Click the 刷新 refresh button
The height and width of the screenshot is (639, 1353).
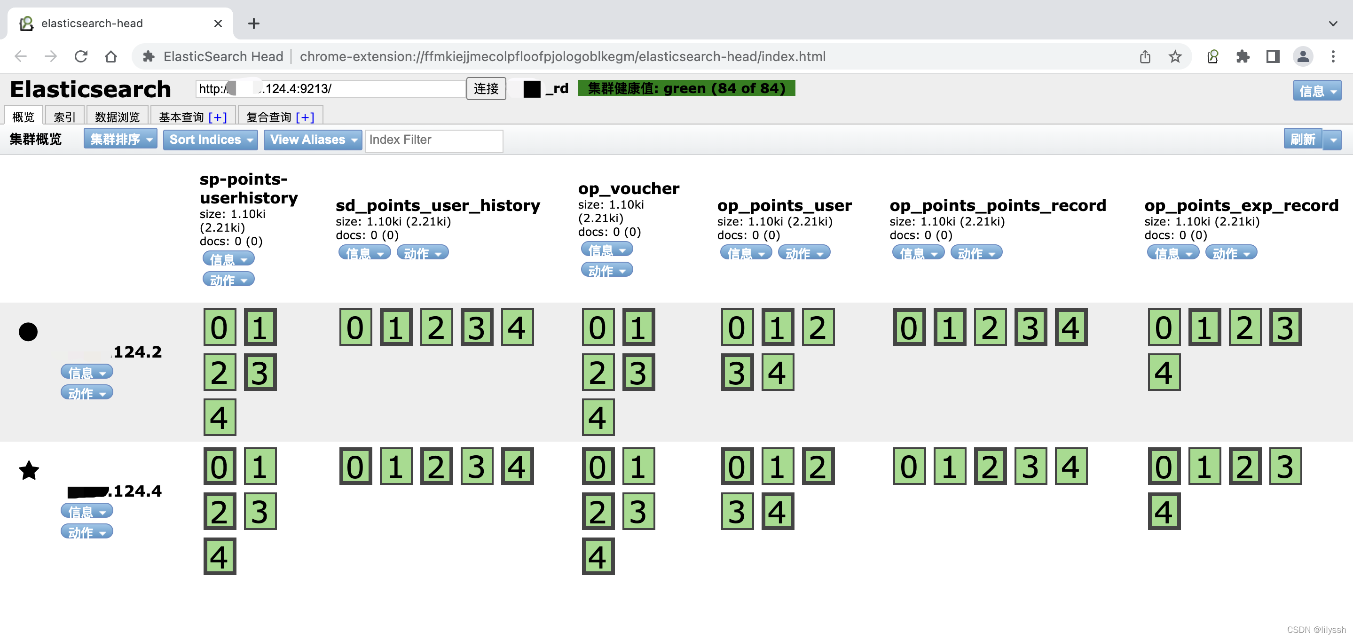(1303, 139)
